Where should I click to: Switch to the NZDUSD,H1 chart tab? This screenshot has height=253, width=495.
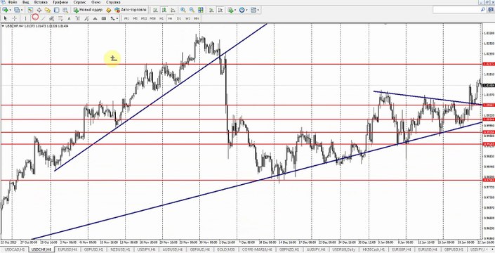pyautogui.click(x=121, y=249)
